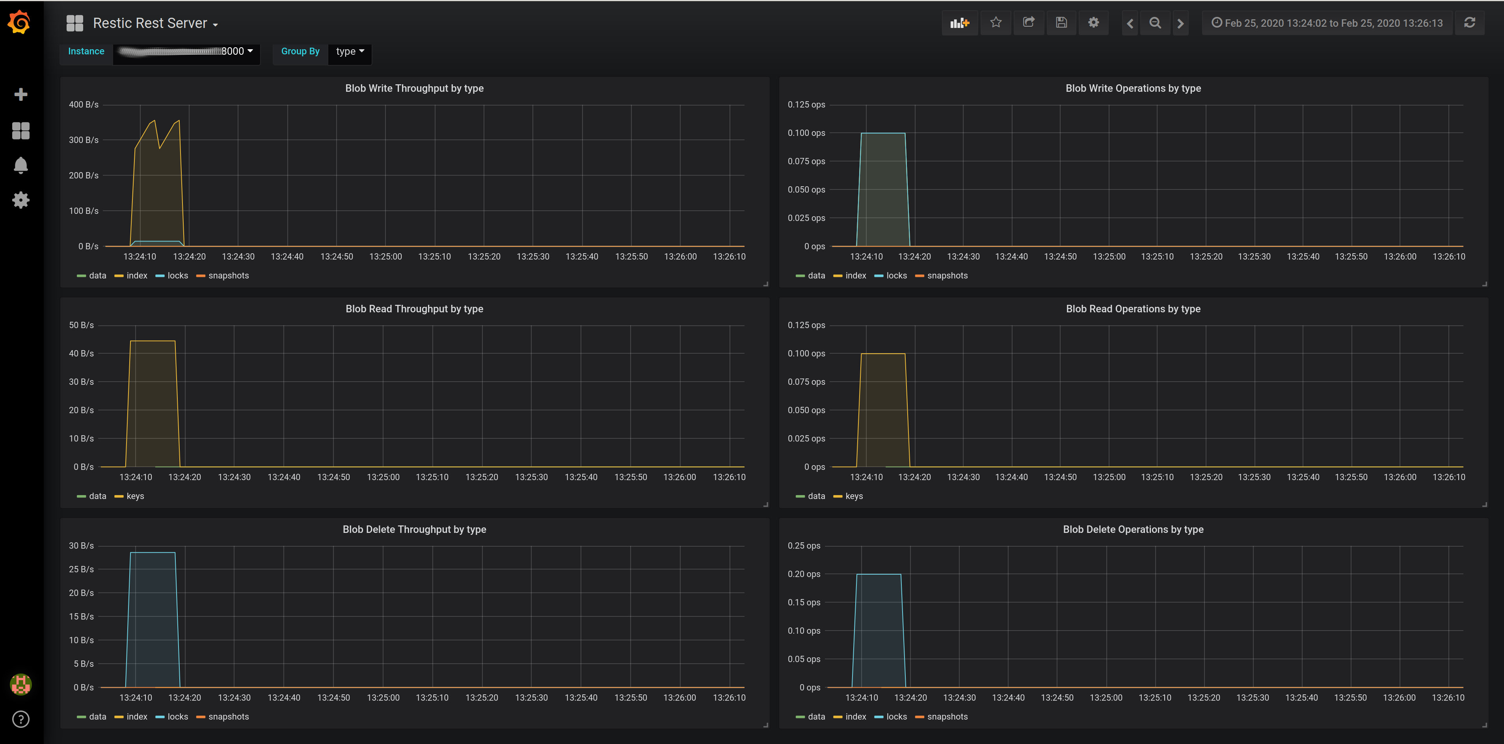Open the Blob Write Operations by type panel menu
The height and width of the screenshot is (744, 1504).
[1133, 88]
